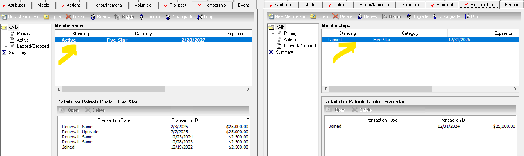Select the Active node in the Active membership window tree
Screen dimensions: 524x156
click(x=19, y=40)
